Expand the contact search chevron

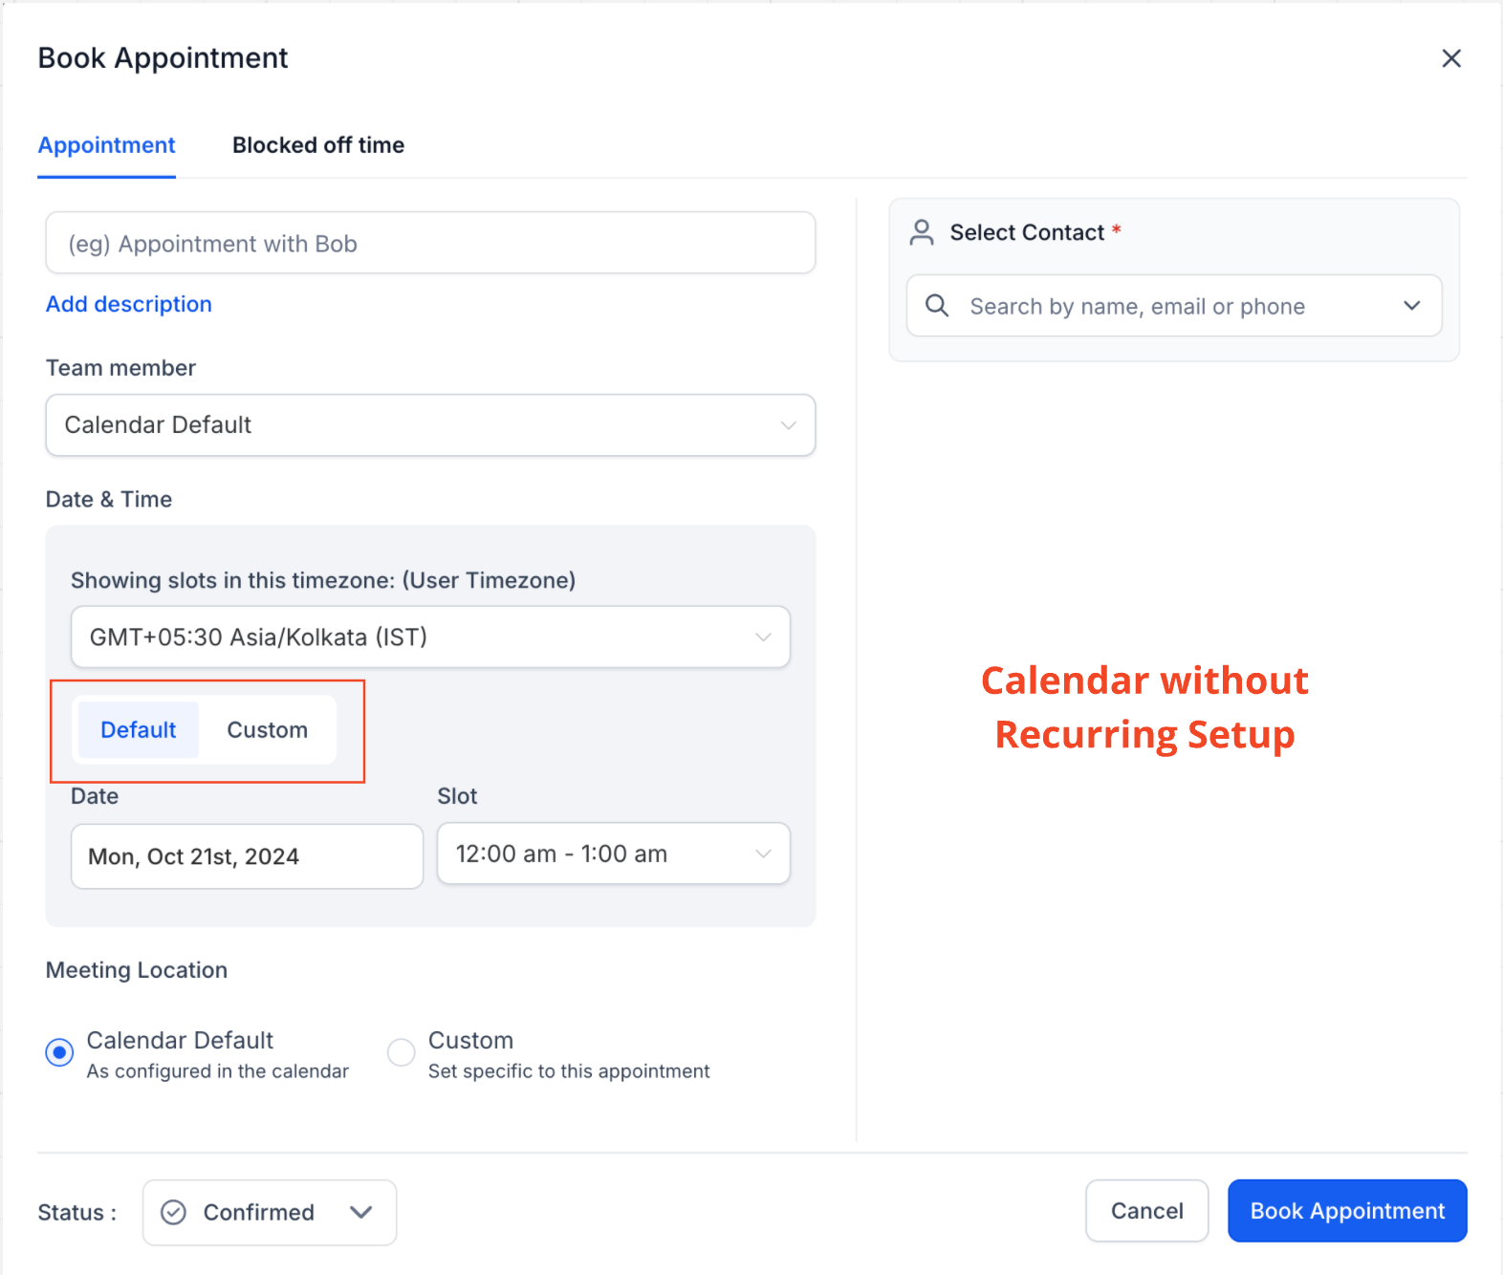(1411, 306)
